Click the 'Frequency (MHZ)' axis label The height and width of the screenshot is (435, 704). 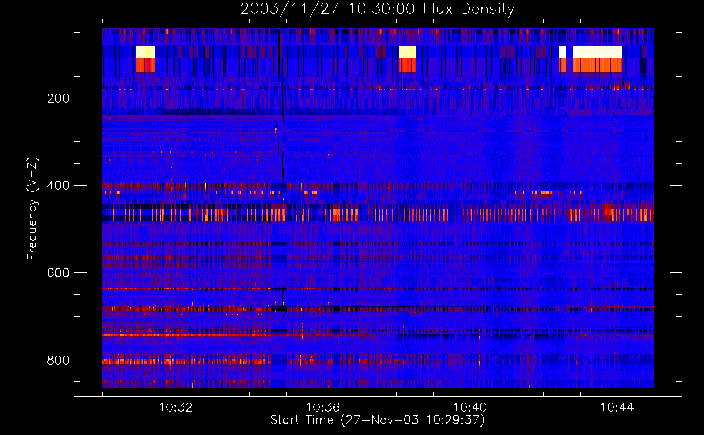[32, 208]
